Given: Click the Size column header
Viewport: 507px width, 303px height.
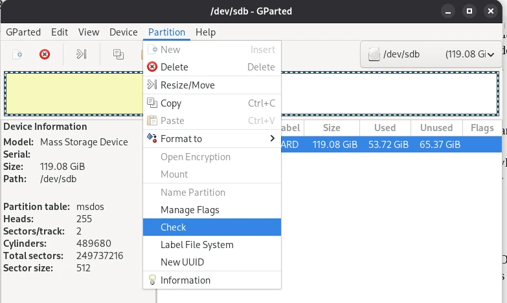Looking at the screenshot, I should [332, 128].
